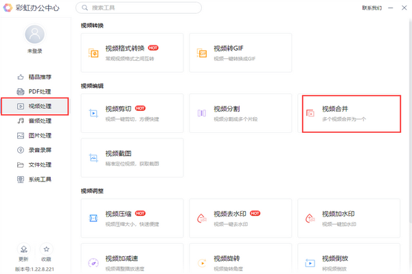Click 视频分割成多个片段 description text
The image size is (412, 274).
[x=236, y=119]
